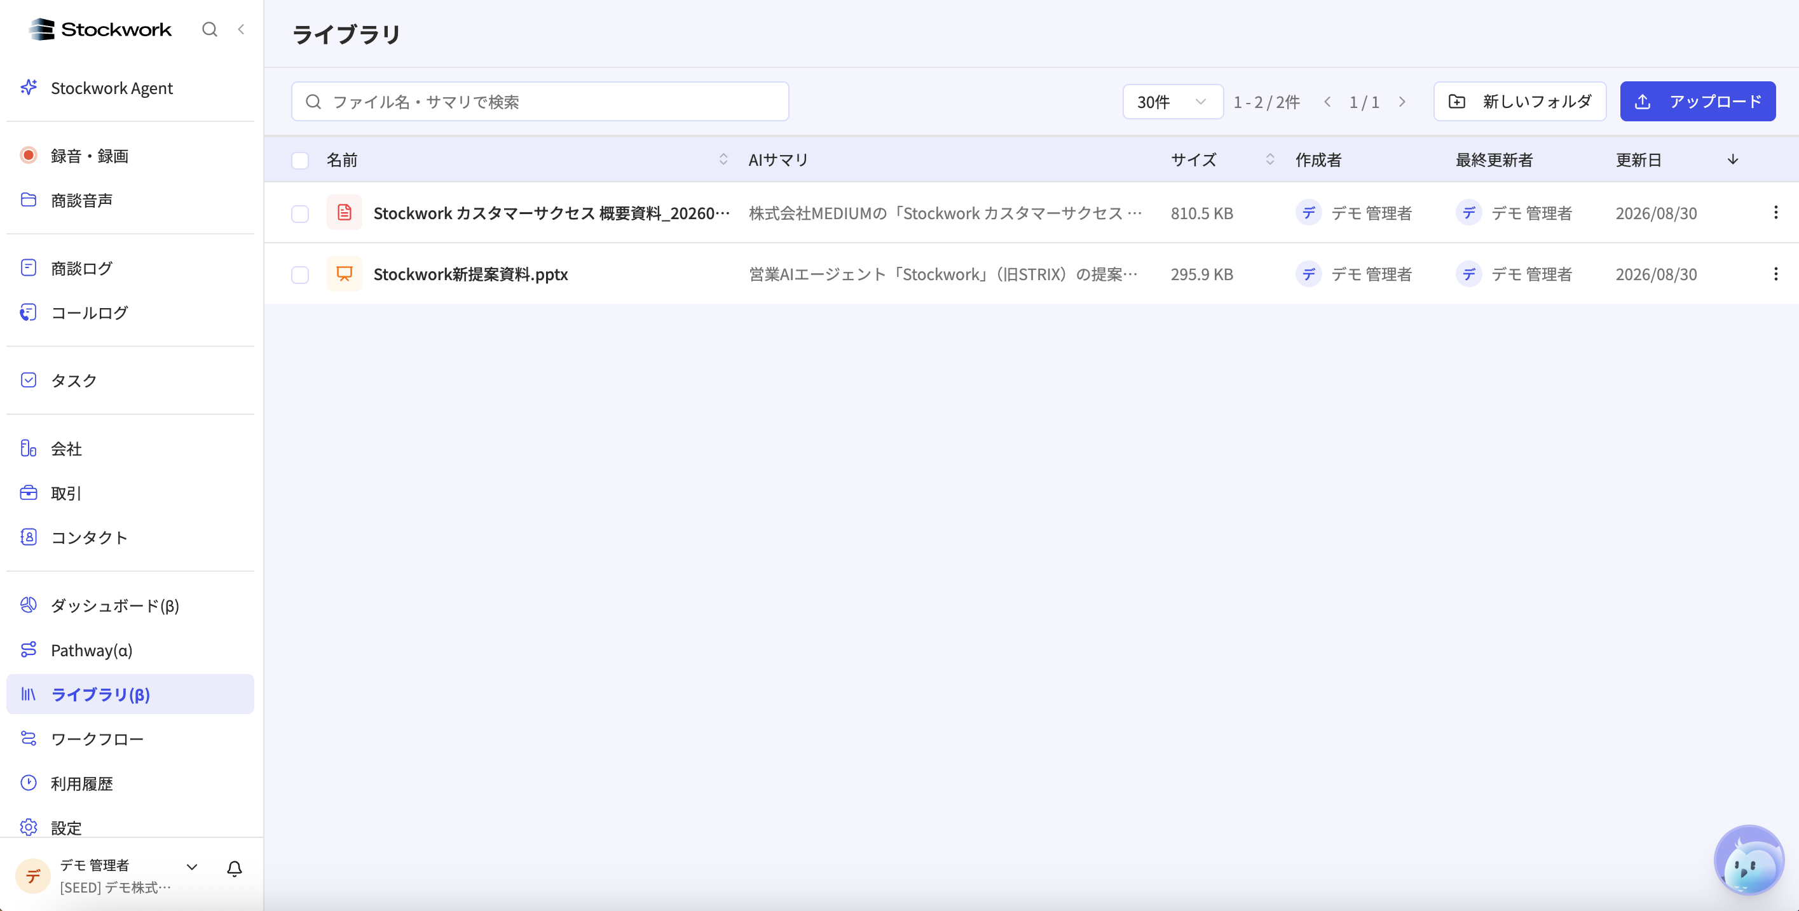This screenshot has height=911, width=1799.
Task: Click the presentation icon of Stockwork新提案資料.pptx
Action: 345,274
